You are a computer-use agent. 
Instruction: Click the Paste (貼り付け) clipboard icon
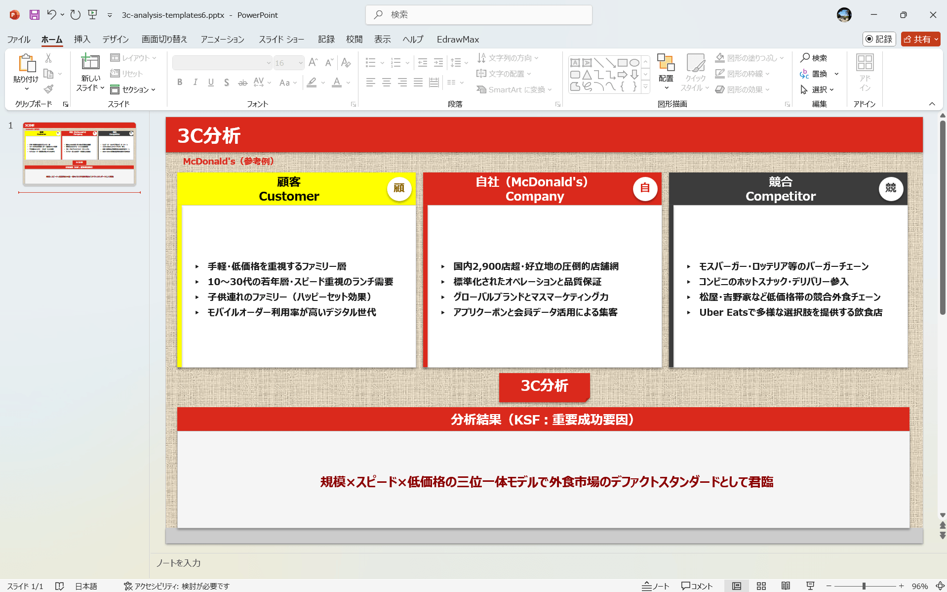[x=27, y=63]
